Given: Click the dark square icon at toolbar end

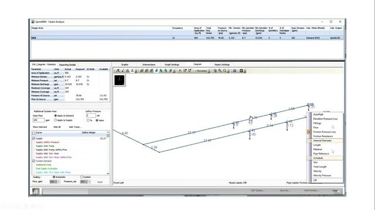Looking at the screenshot, I should click(241, 71).
